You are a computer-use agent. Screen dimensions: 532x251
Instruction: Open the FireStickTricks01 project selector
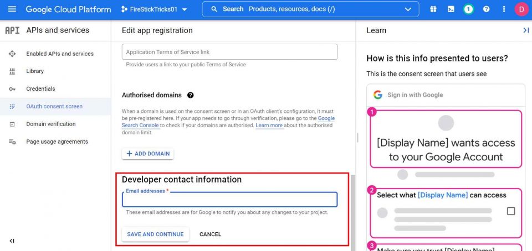tap(154, 9)
